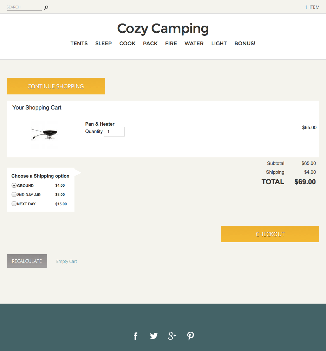Click the Empty Cart link
326x351 pixels.
coord(66,261)
